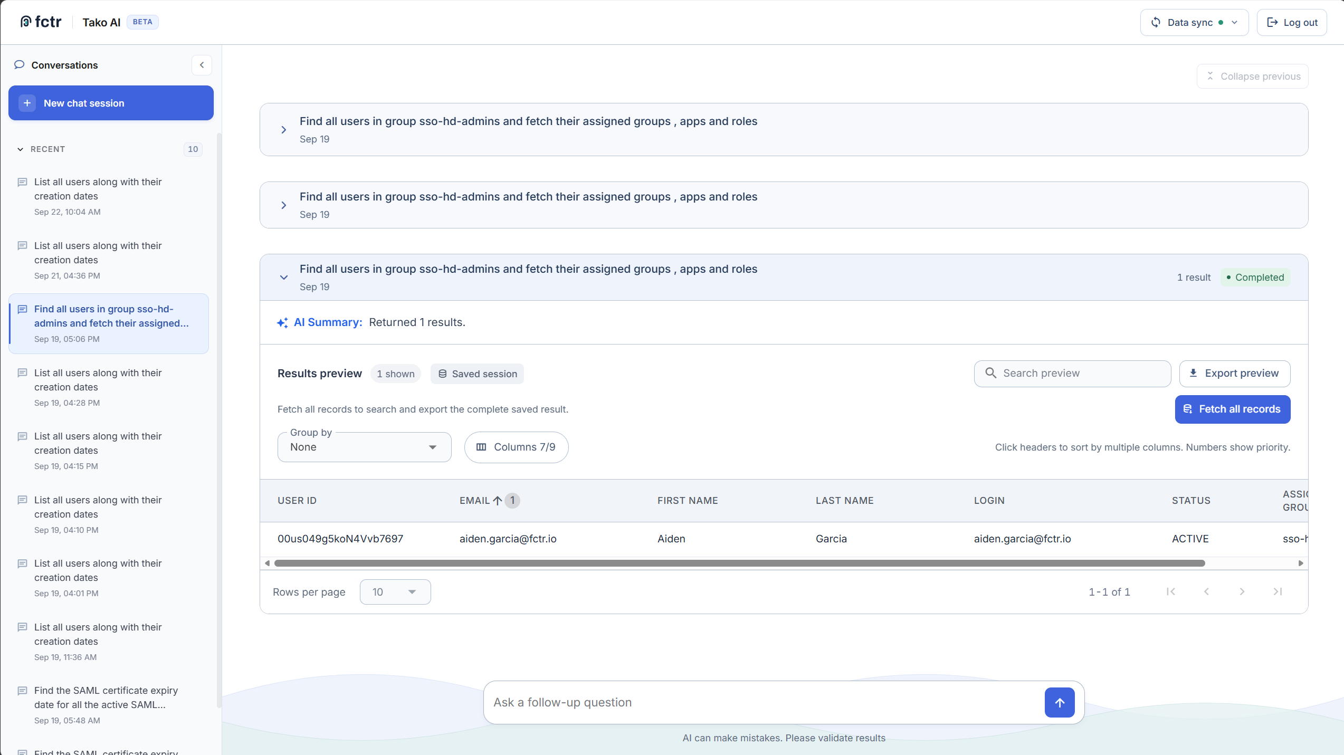Click the EMAIL ascending sort arrow
Screen dimensions: 1344x755
pyautogui.click(x=497, y=501)
